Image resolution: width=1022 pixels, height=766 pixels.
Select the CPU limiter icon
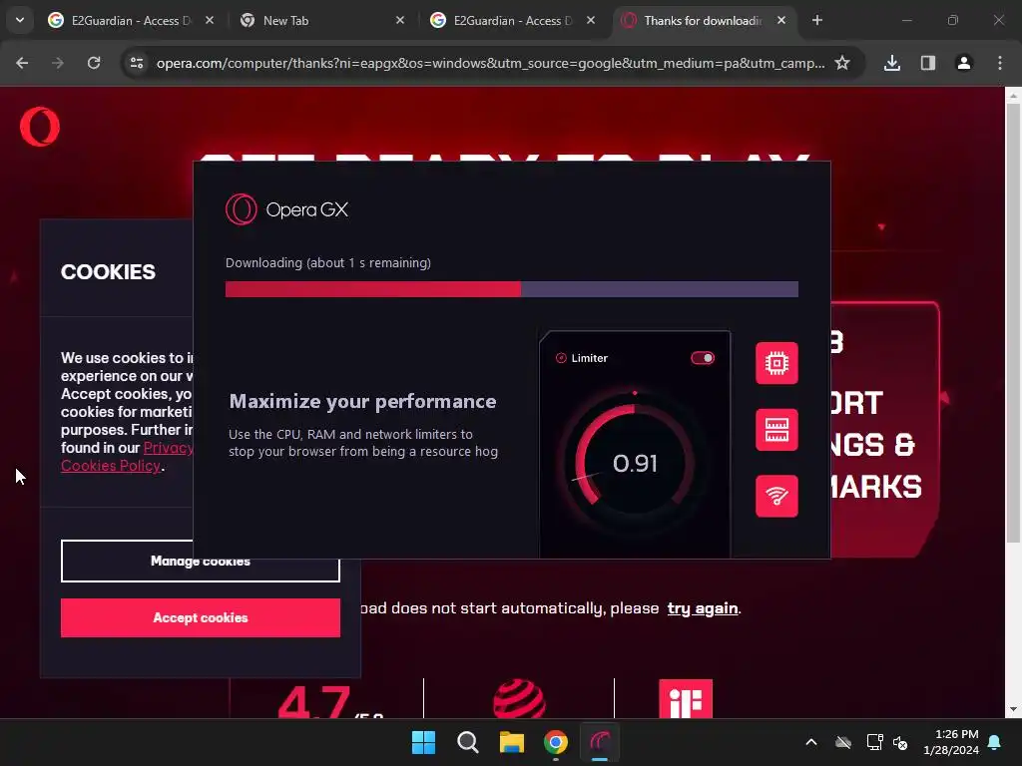click(x=776, y=363)
